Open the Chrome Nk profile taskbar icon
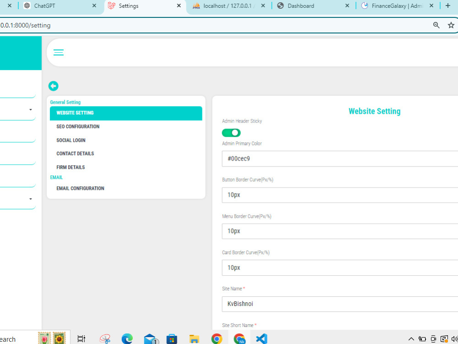Image resolution: width=458 pixels, height=344 pixels. (x=239, y=339)
